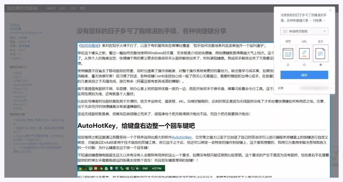This screenshot has height=182, width=343.
Task: Go to 博客园 in the top navigation
Action: pyautogui.click(x=51, y=8)
